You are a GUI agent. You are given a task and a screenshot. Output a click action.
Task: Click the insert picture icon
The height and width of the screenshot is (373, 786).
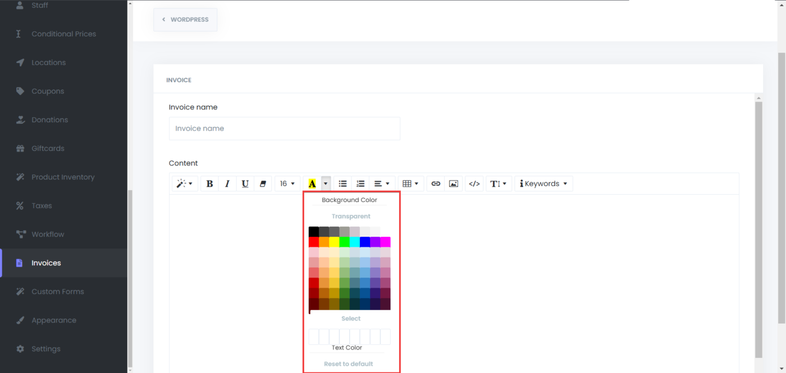coord(454,183)
